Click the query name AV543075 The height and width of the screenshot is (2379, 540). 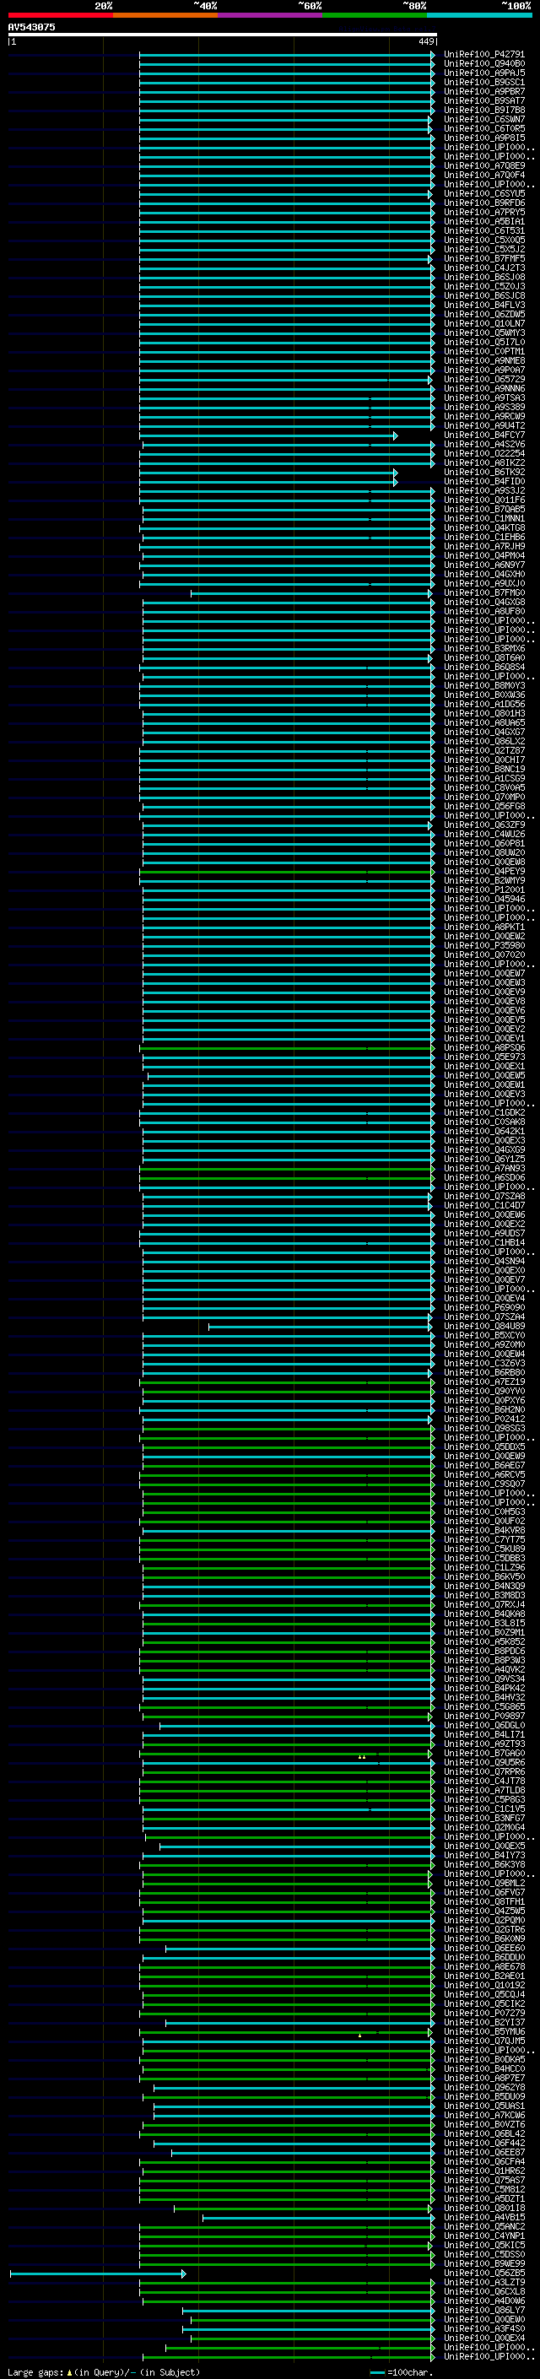point(31,27)
